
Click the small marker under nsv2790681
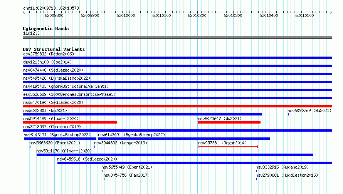point(256,179)
